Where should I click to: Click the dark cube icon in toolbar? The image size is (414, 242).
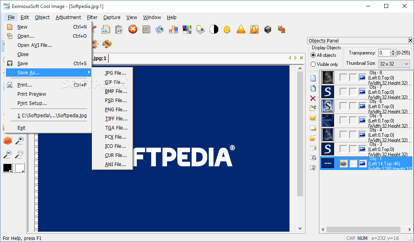point(268,29)
